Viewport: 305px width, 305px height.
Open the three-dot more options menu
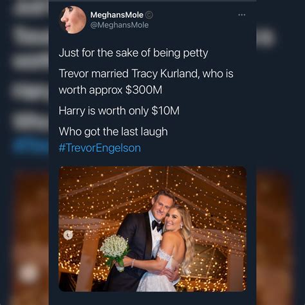pyautogui.click(x=242, y=15)
